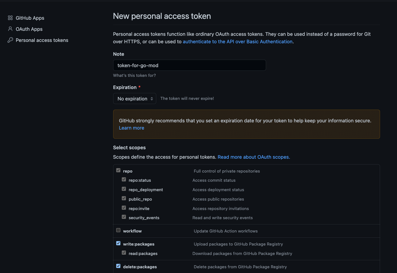397x273 pixels.
Task: Toggle the public_repo checkbox
Action: pos(124,198)
